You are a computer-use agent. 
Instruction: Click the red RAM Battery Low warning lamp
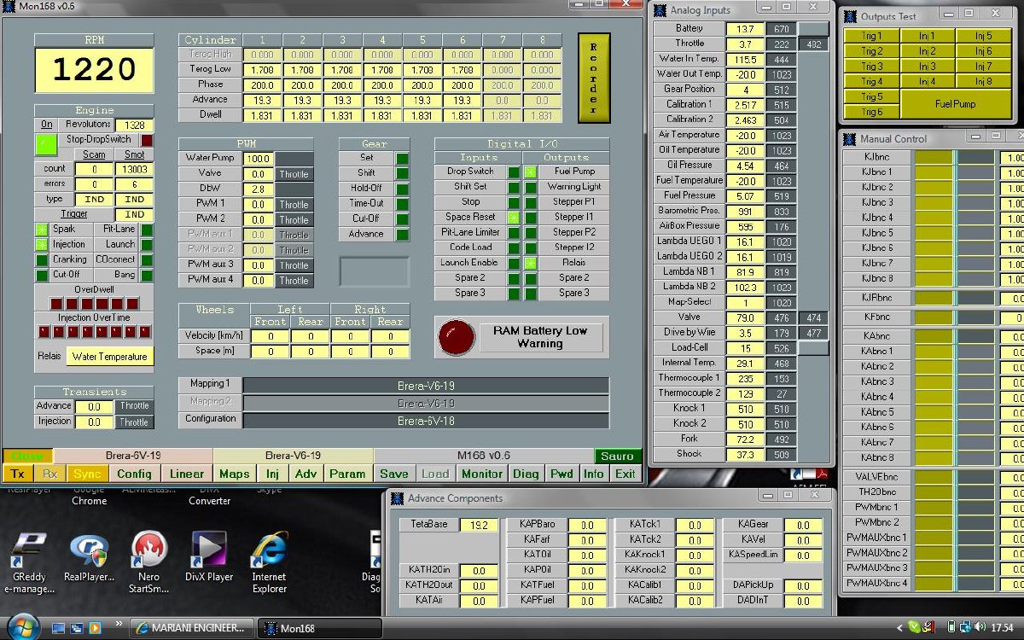457,337
